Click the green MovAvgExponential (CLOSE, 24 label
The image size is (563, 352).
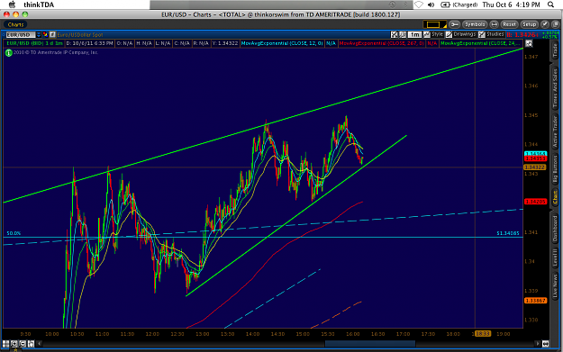tap(480, 43)
